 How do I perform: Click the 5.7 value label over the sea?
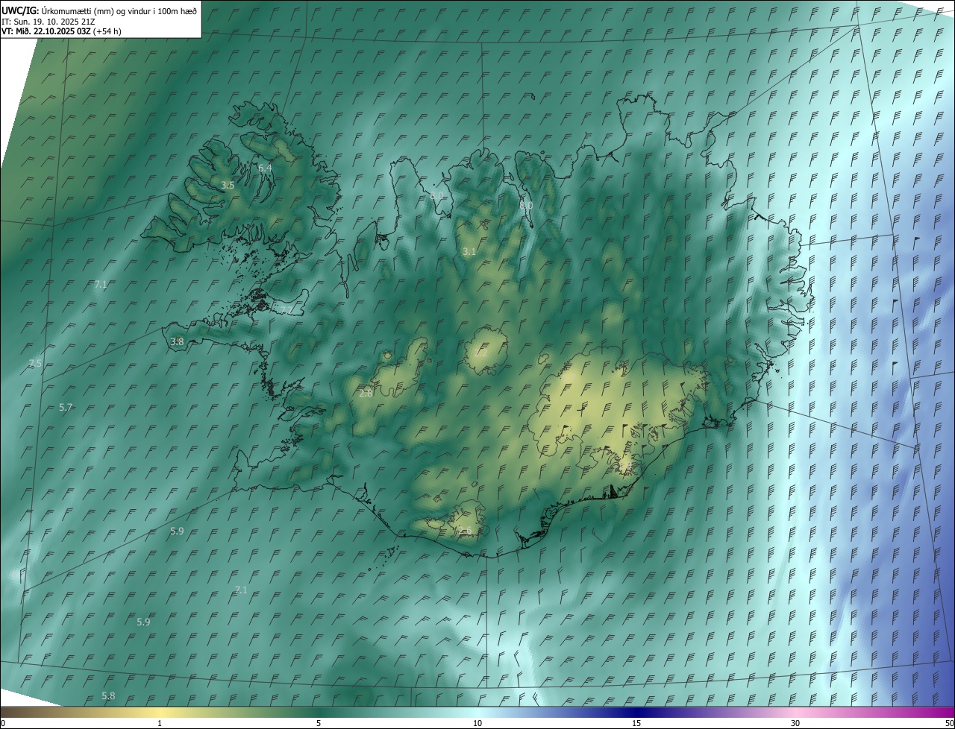66,407
